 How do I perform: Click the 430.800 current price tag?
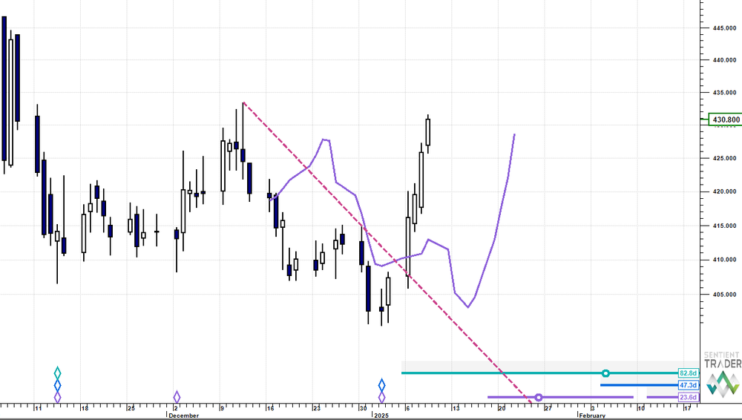point(725,119)
